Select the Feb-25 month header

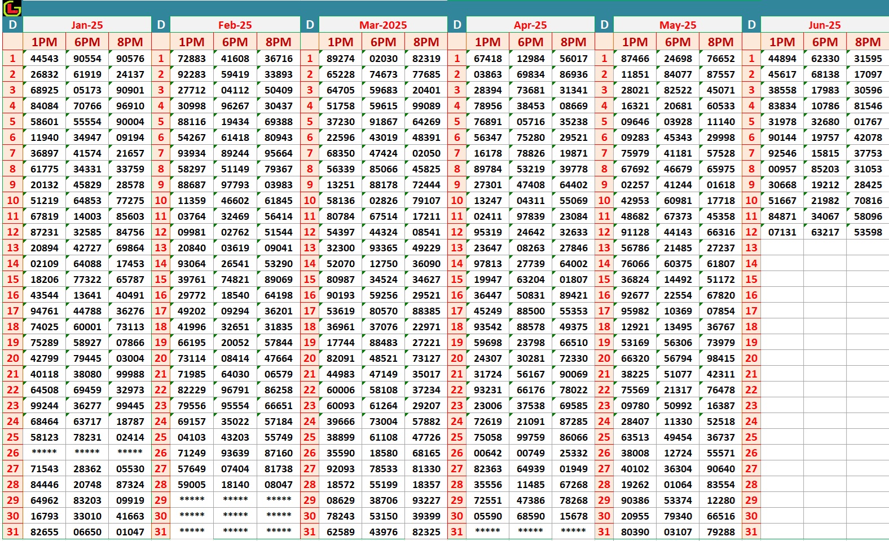pyautogui.click(x=235, y=25)
